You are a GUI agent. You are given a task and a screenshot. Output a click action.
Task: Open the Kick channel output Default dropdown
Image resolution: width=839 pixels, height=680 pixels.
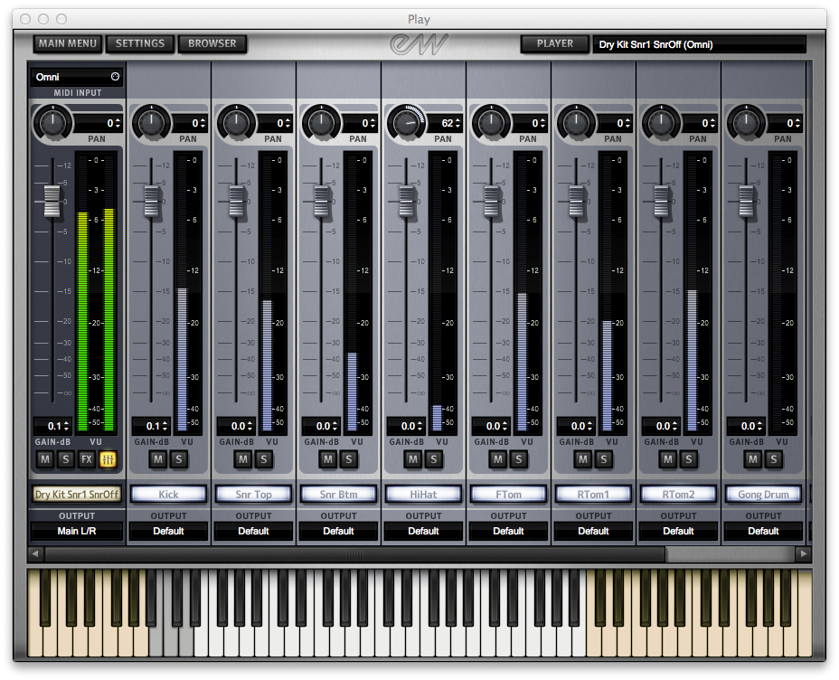pos(168,531)
